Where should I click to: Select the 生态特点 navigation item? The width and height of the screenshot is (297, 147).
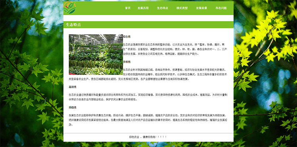(162, 8)
